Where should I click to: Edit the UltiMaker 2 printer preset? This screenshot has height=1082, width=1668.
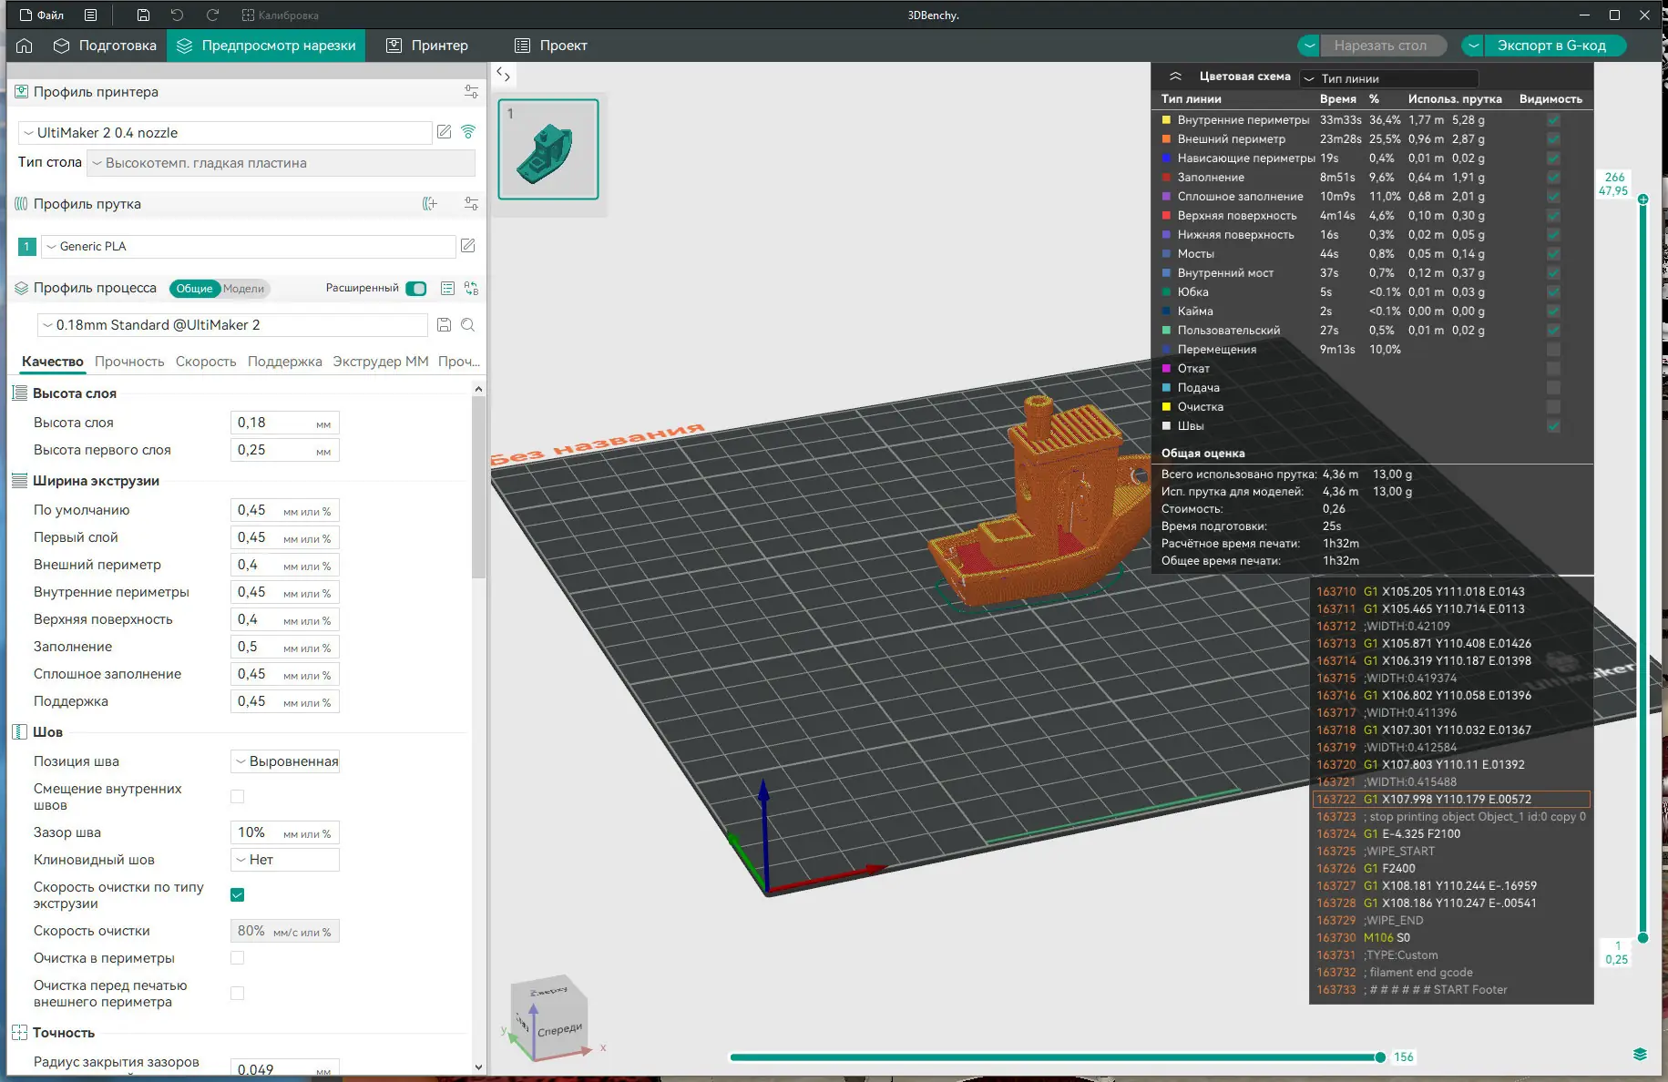(445, 132)
